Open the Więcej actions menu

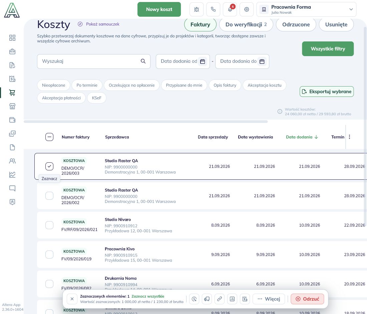pos(269,299)
